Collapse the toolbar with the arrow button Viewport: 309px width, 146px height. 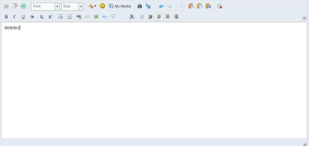click(x=304, y=18)
